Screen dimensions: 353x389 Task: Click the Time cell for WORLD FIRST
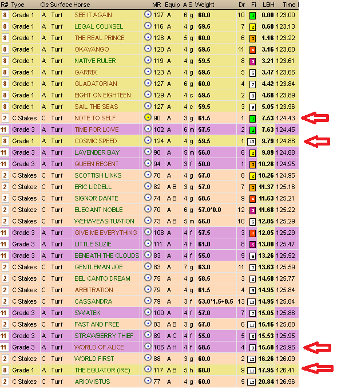coord(285,359)
